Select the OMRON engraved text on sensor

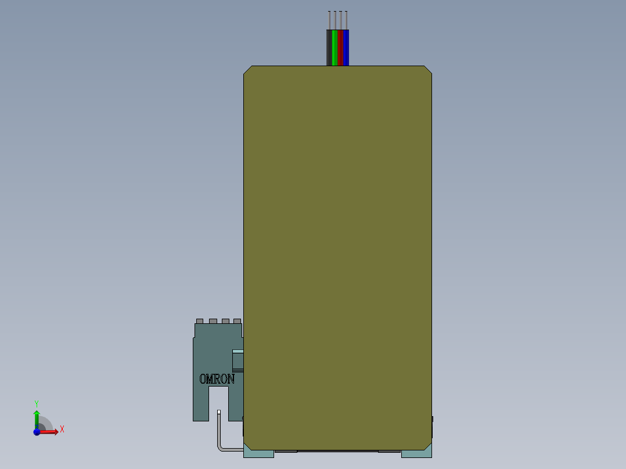217,379
